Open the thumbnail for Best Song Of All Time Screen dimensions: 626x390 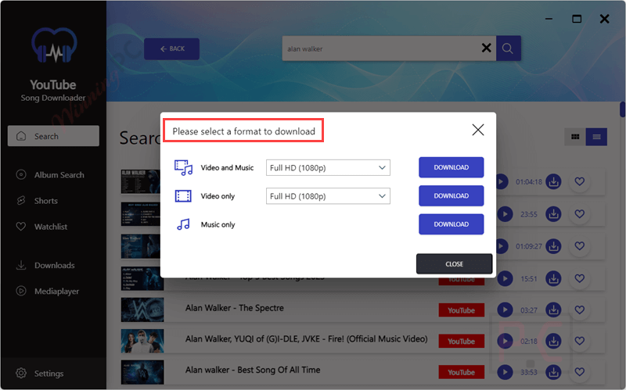[142, 372]
